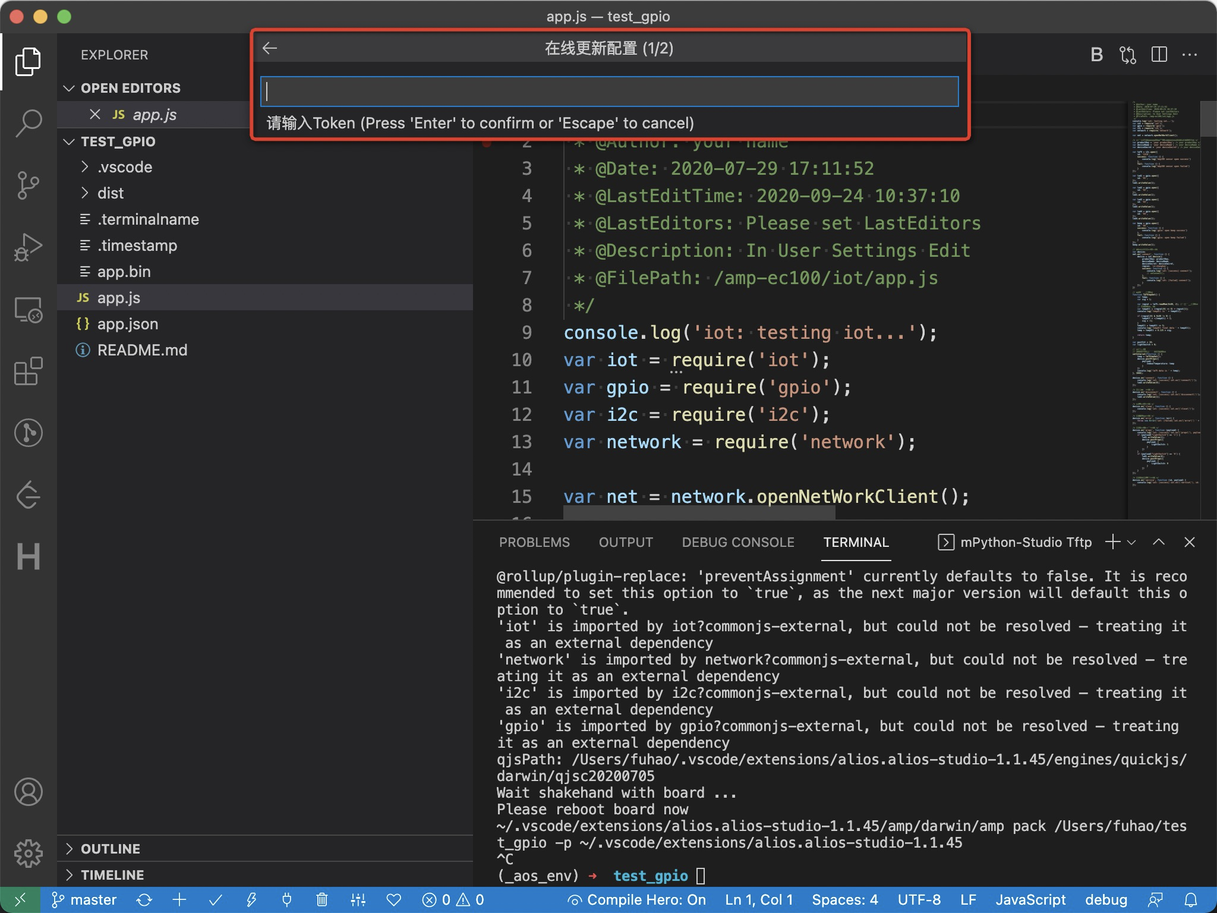Click debug item in status bar
Viewport: 1217px width, 913px height.
pyautogui.click(x=1106, y=900)
